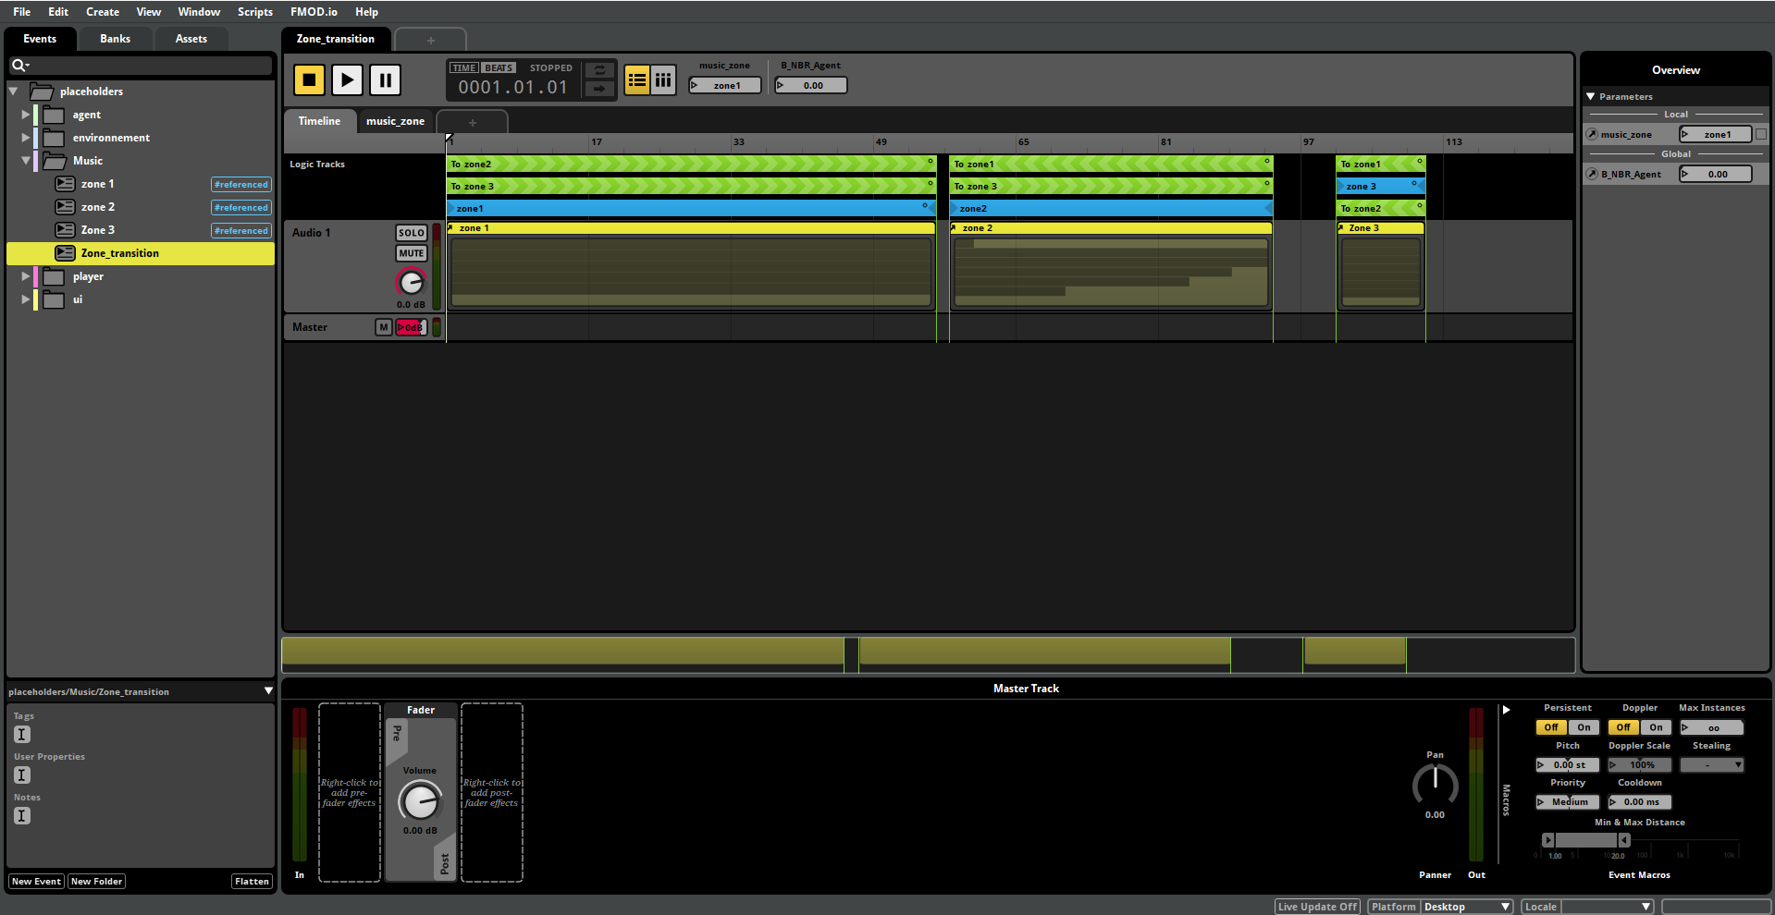Click the ui folder icon
1775x915 pixels.
pos(54,299)
